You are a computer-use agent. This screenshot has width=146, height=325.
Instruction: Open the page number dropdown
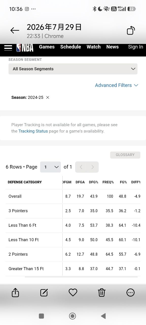[50, 167]
